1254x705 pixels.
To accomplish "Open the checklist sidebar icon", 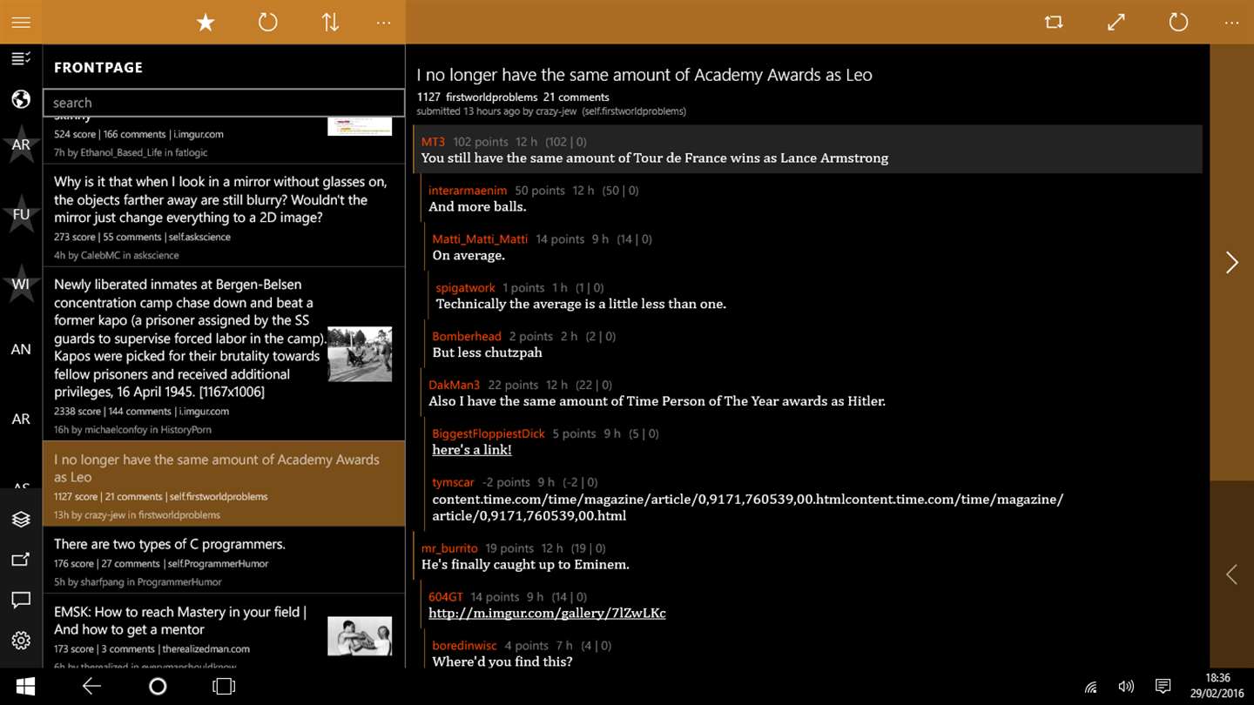I will pyautogui.click(x=21, y=59).
